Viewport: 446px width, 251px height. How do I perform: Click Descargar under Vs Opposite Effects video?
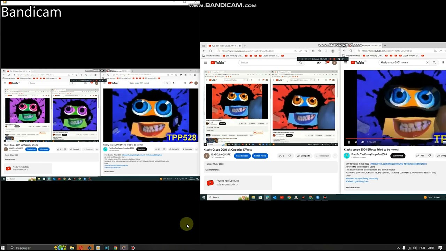322,156
